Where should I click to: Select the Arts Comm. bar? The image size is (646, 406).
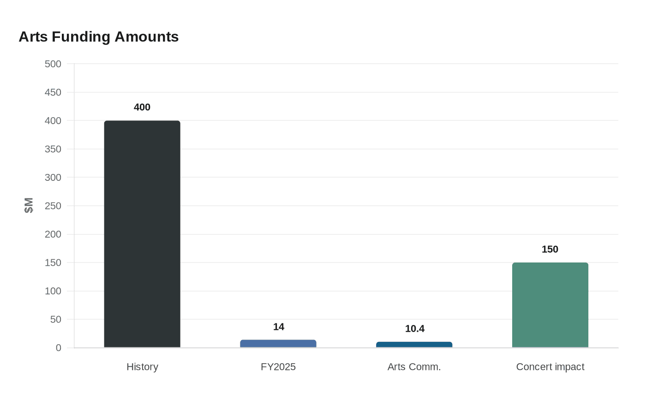tap(414, 344)
